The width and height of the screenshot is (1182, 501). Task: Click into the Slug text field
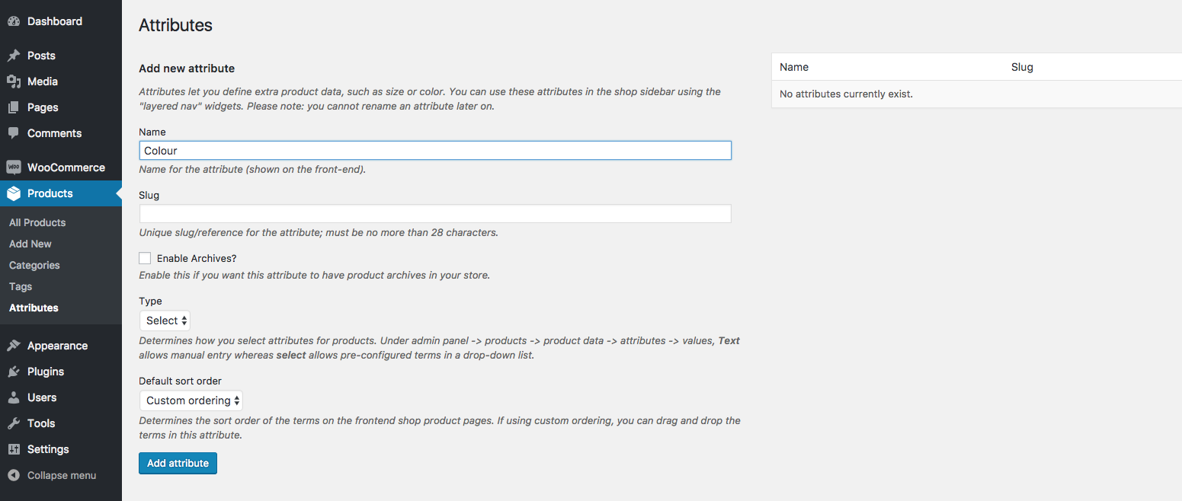435,214
